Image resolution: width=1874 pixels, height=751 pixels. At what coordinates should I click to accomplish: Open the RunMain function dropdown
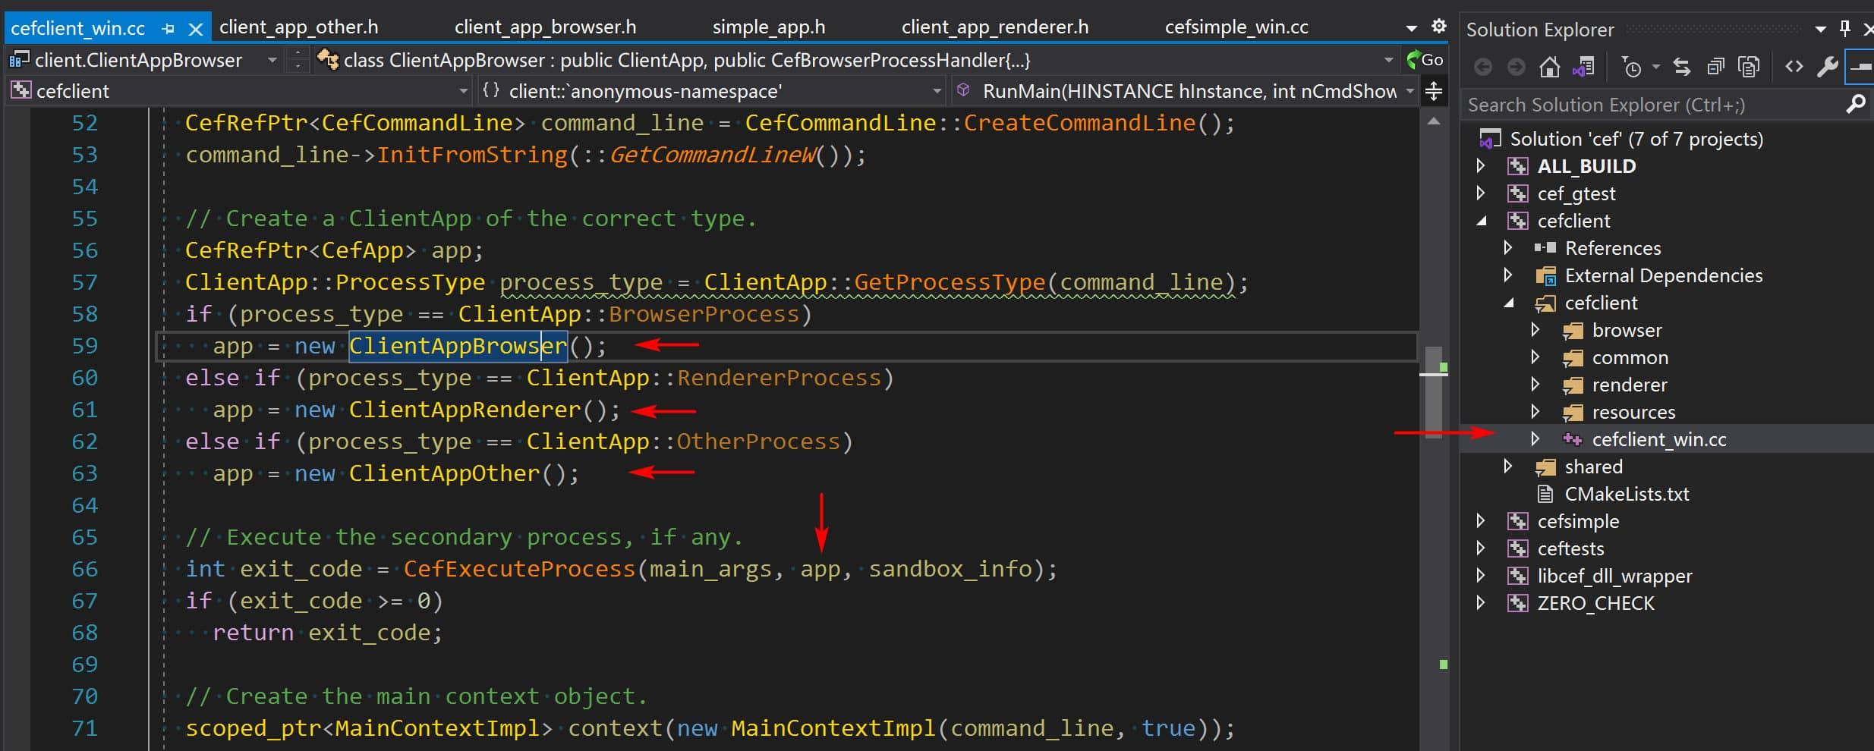(x=1409, y=92)
